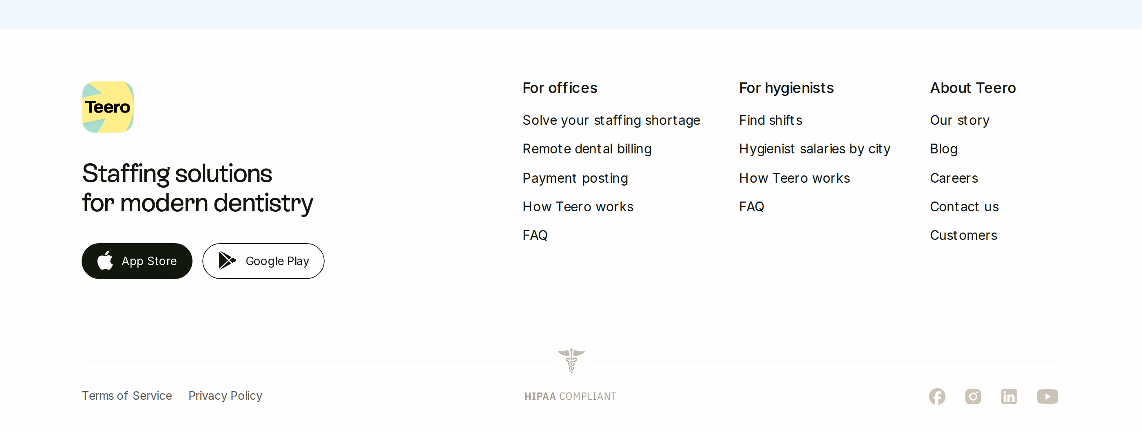Viewport: 1142px width, 432px height.
Task: Open the Careers link
Action: (x=954, y=178)
